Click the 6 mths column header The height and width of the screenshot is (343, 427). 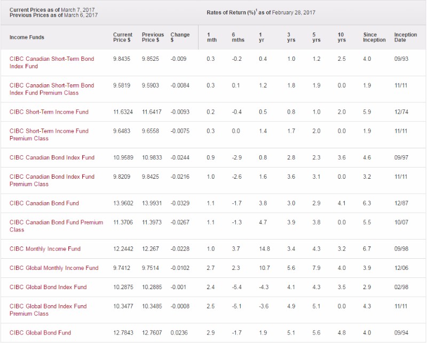coord(238,37)
